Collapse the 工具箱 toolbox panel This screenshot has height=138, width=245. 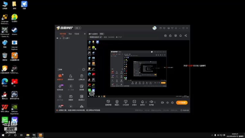pyautogui.click(x=84, y=70)
